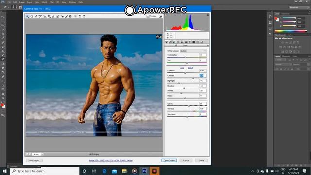This screenshot has width=311, height=175.
Task: Click the foreground color swatch in Color panel
Action: click(x=276, y=18)
